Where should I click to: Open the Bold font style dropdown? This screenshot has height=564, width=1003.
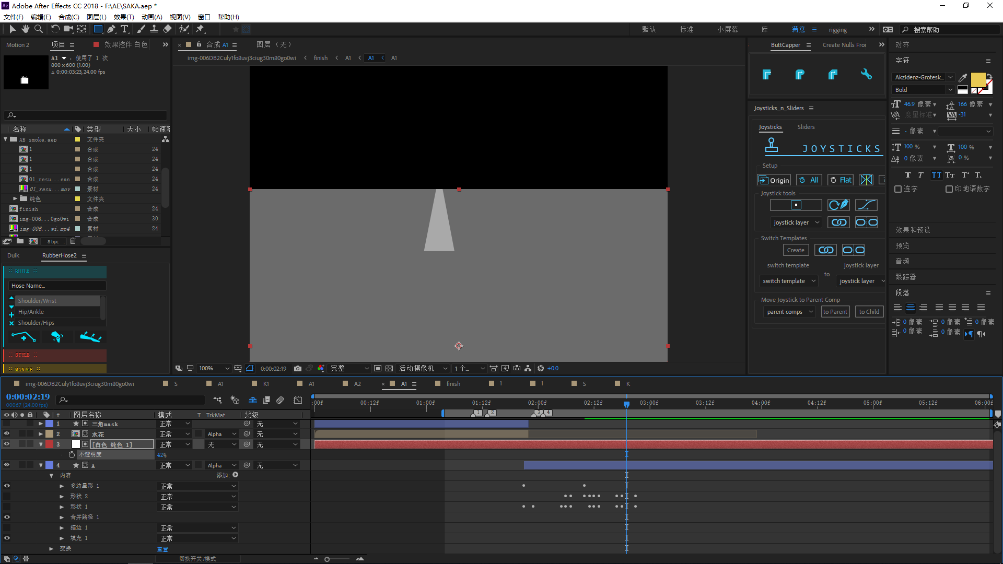coord(923,90)
